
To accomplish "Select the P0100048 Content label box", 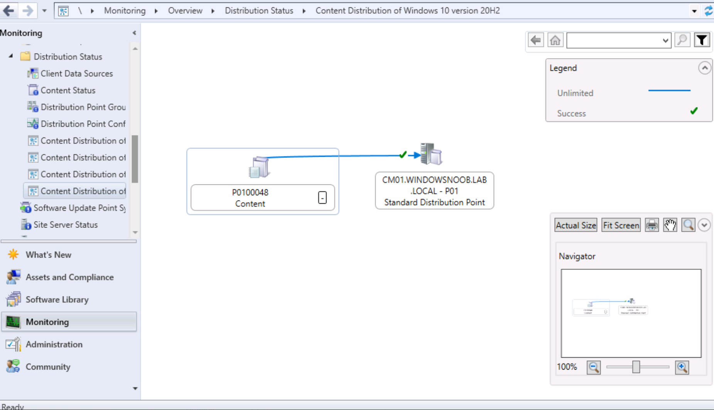I will pyautogui.click(x=263, y=197).
